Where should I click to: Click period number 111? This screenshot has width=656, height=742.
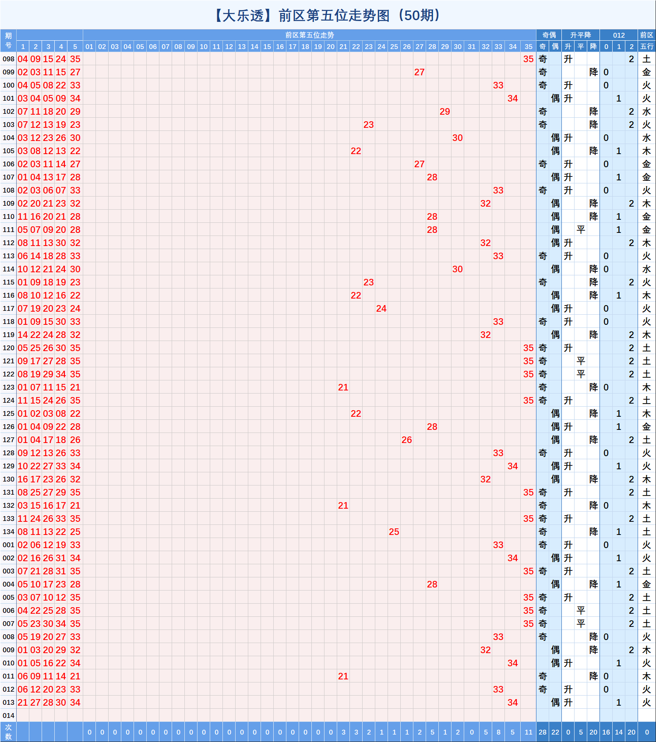(x=8, y=230)
